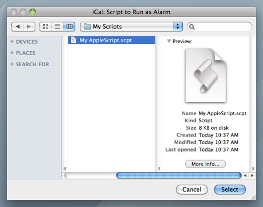The height and width of the screenshot is (207, 263).
Task: Click the window resize grip corner
Action: 253,197
